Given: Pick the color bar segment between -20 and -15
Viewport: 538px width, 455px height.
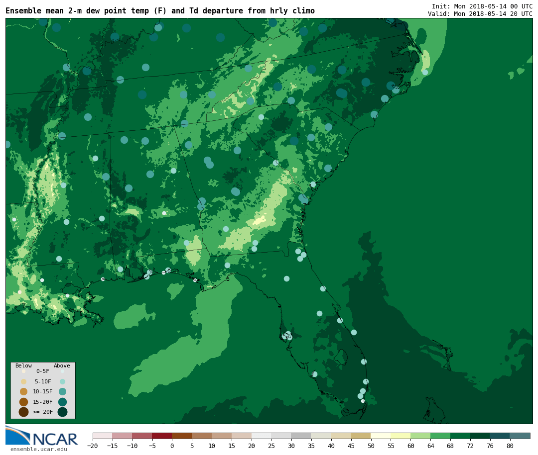Looking at the screenshot, I should point(103,436).
